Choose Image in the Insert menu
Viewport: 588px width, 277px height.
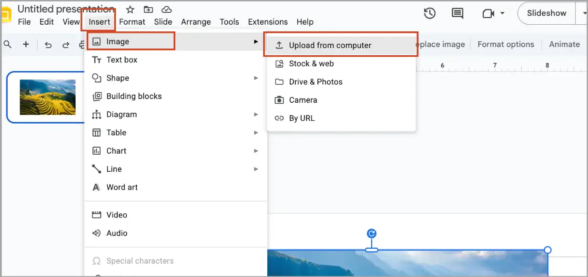[x=176, y=41]
